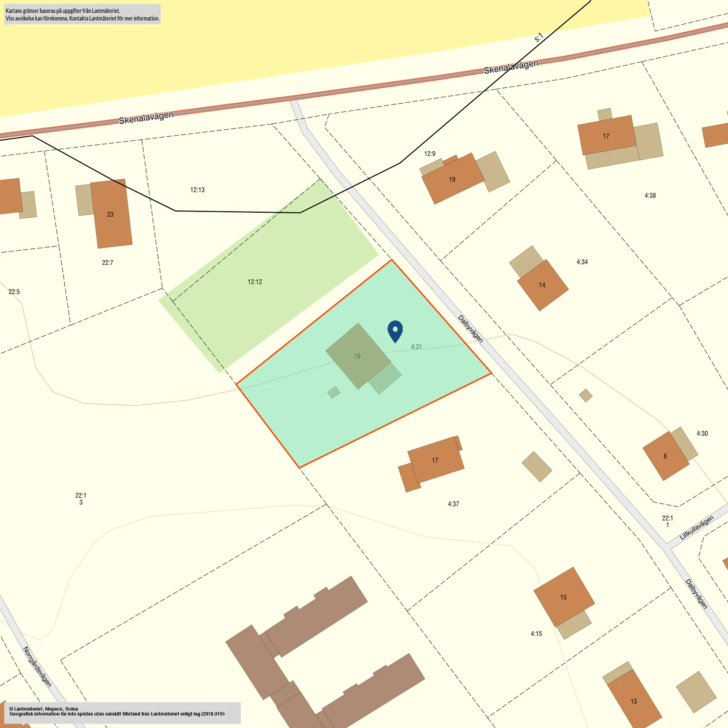Select the Skenalavägen label near s:1
This screenshot has height=728, width=728.
click(511, 67)
